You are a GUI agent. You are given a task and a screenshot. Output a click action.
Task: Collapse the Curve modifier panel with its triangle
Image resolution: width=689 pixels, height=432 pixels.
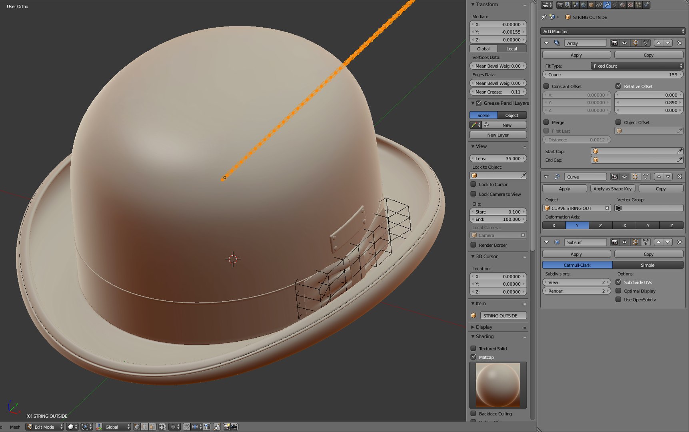(546, 176)
